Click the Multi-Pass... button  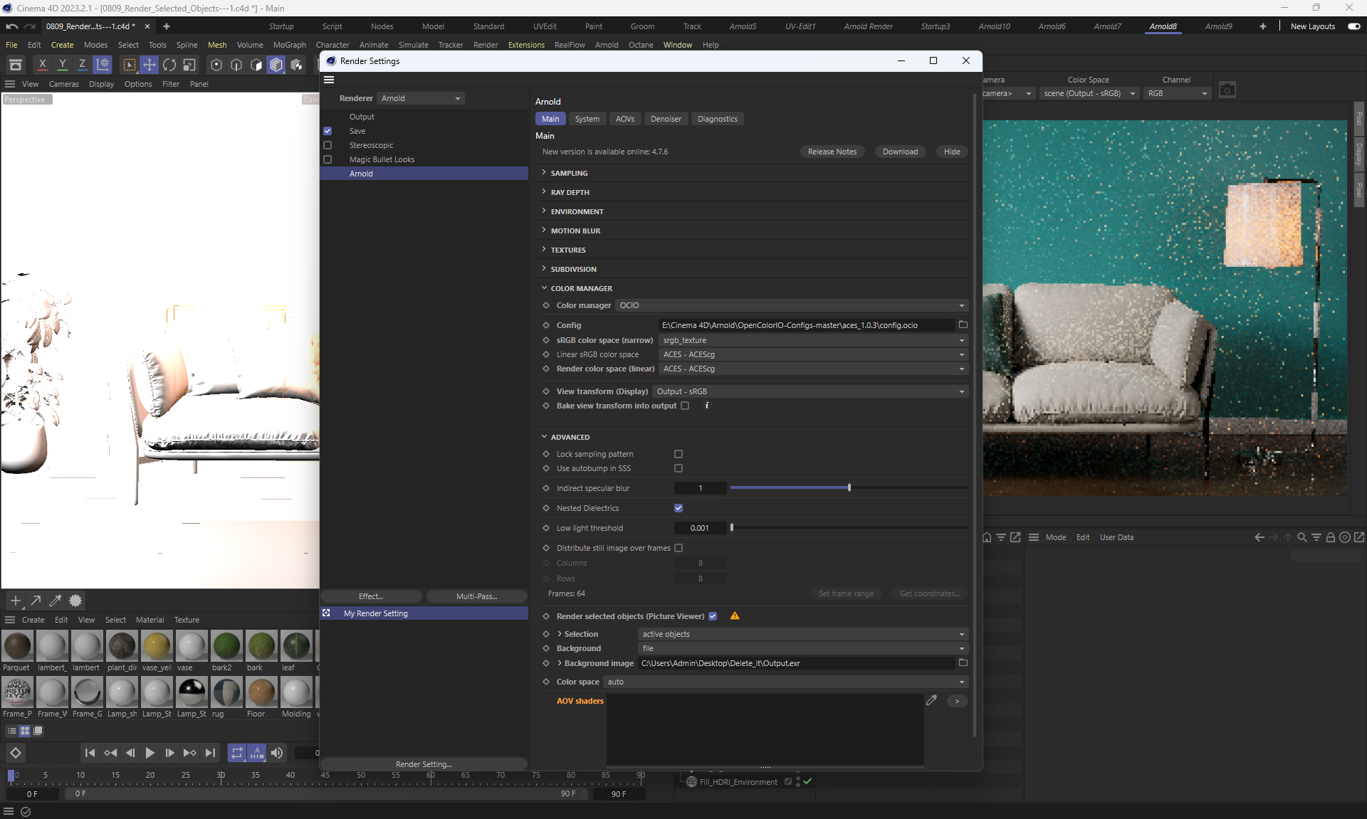tap(476, 596)
